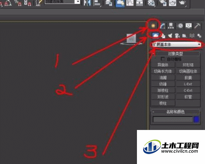The width and height of the screenshot is (205, 164).
Task: Select the 纺锤 object button
Action: pos(163,84)
